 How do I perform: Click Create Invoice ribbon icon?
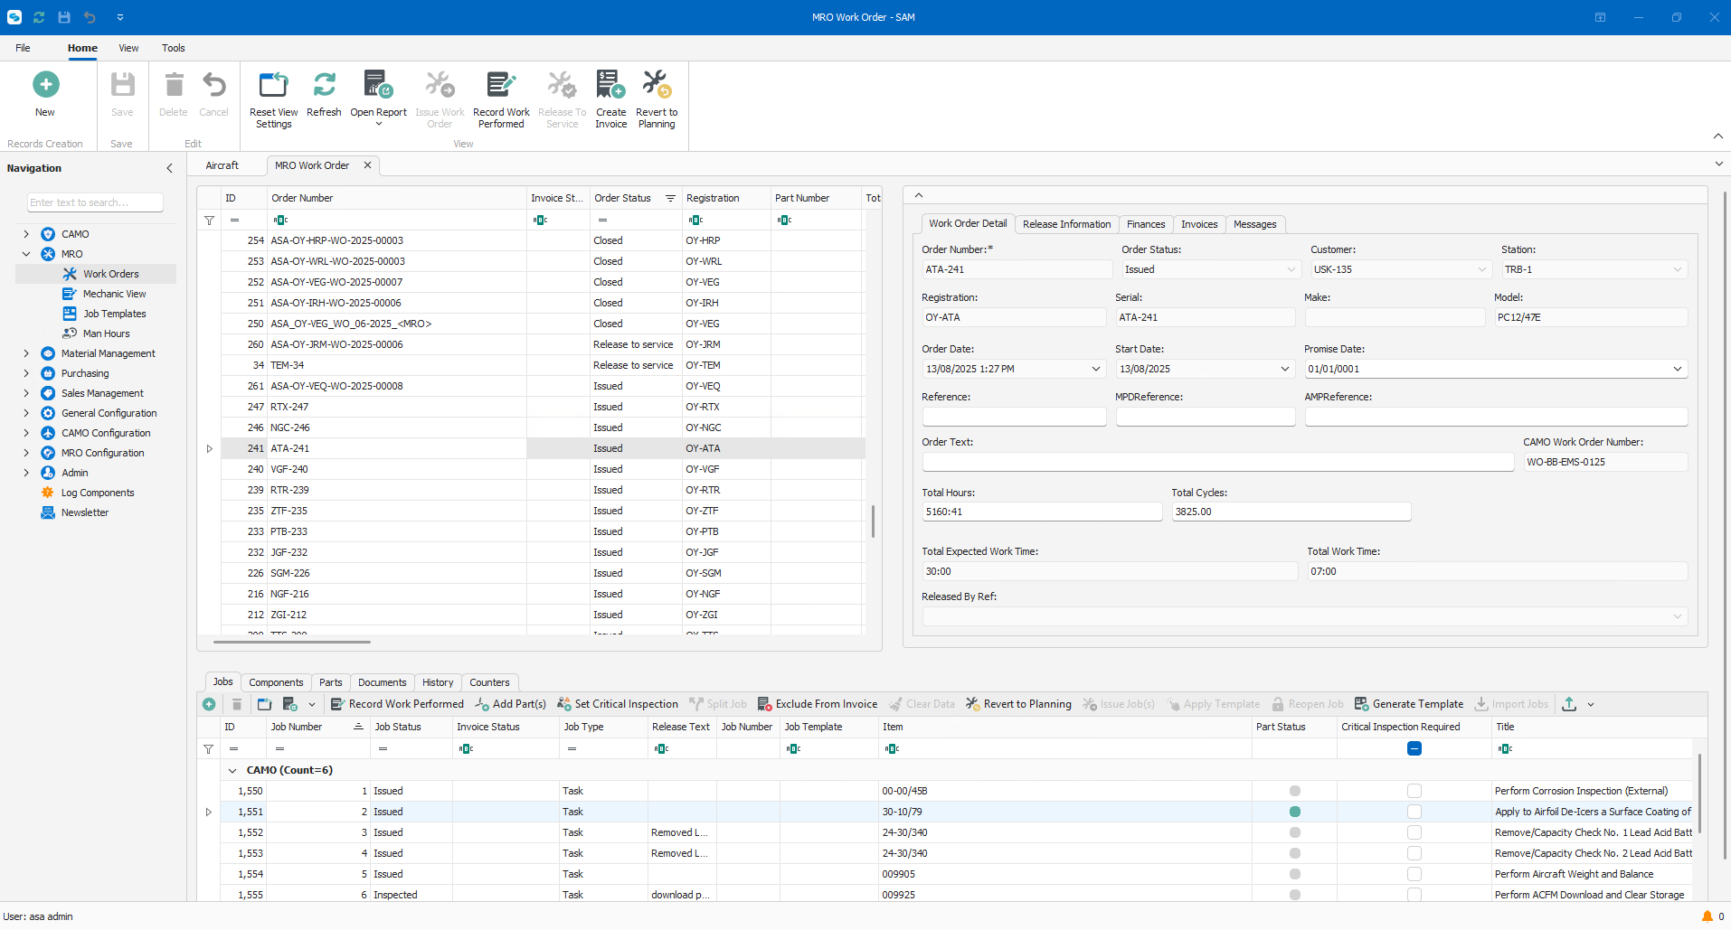coord(610,85)
